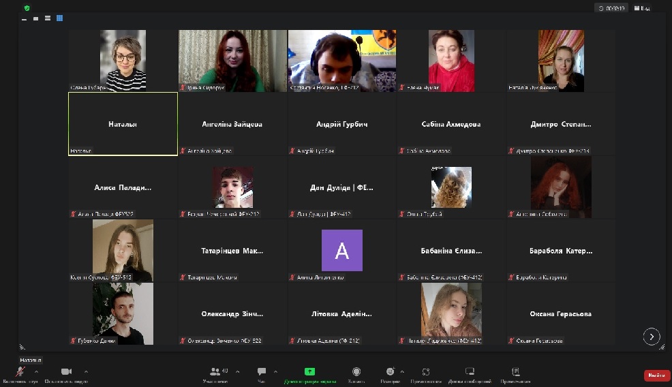672x387 pixels.
Task: Expand audio options arrow beside microphone
Action: (36, 372)
